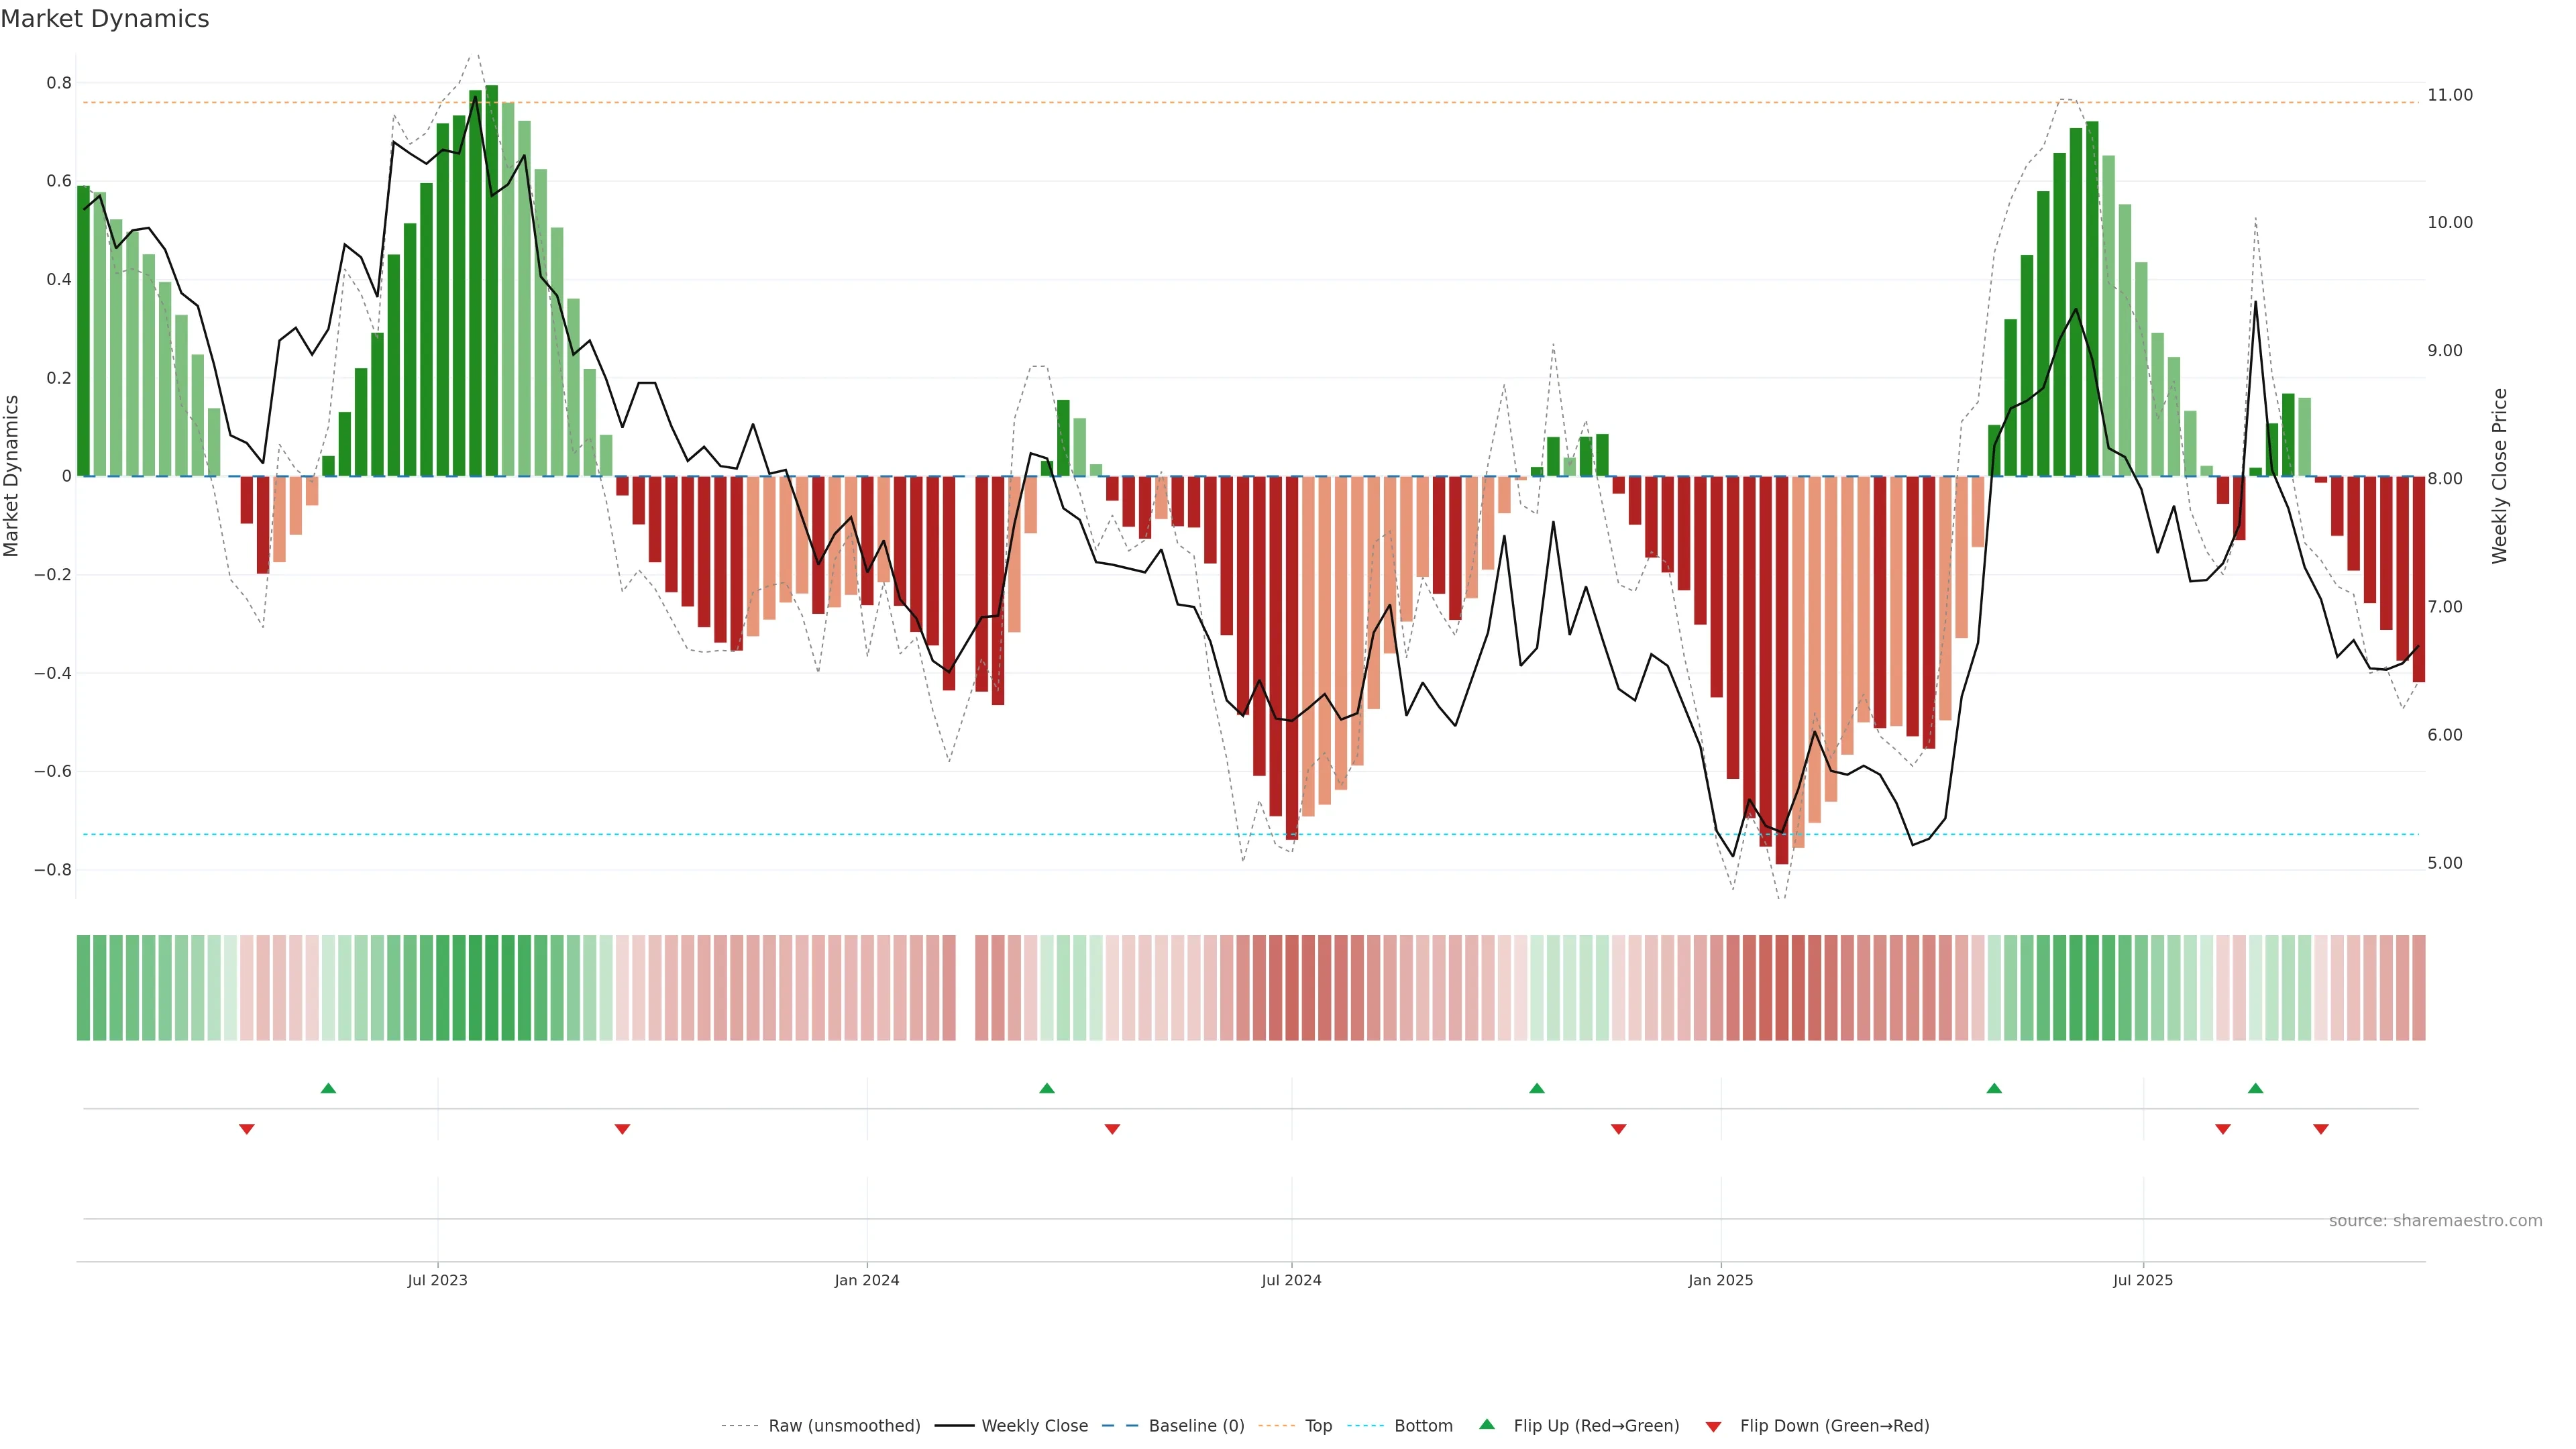
Task: Click the 11.00 Weekly Close Price tick
Action: [2449, 95]
